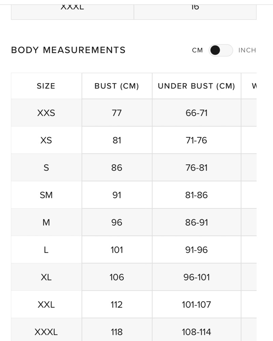Select the XS size cell
The image size is (273, 341).
point(46,140)
